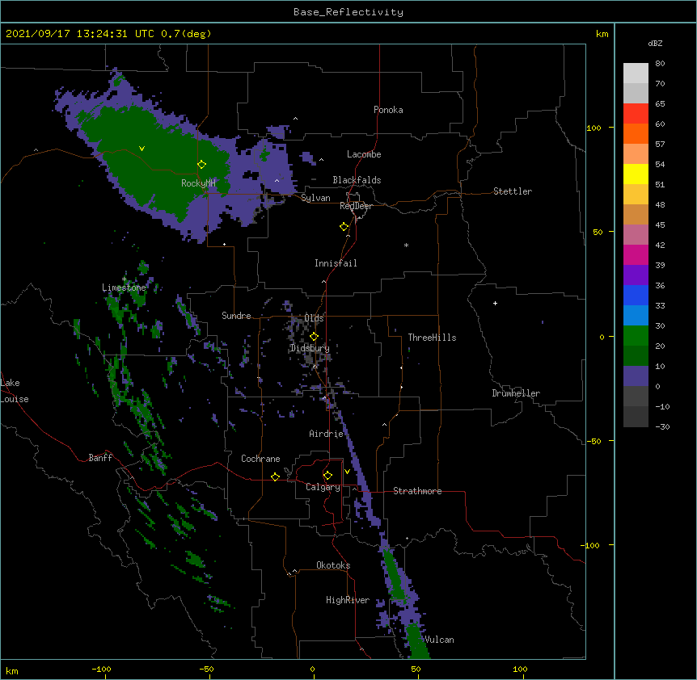This screenshot has height=680, width=697.
Task: Click the Lake Louise label
Action: pyautogui.click(x=15, y=391)
